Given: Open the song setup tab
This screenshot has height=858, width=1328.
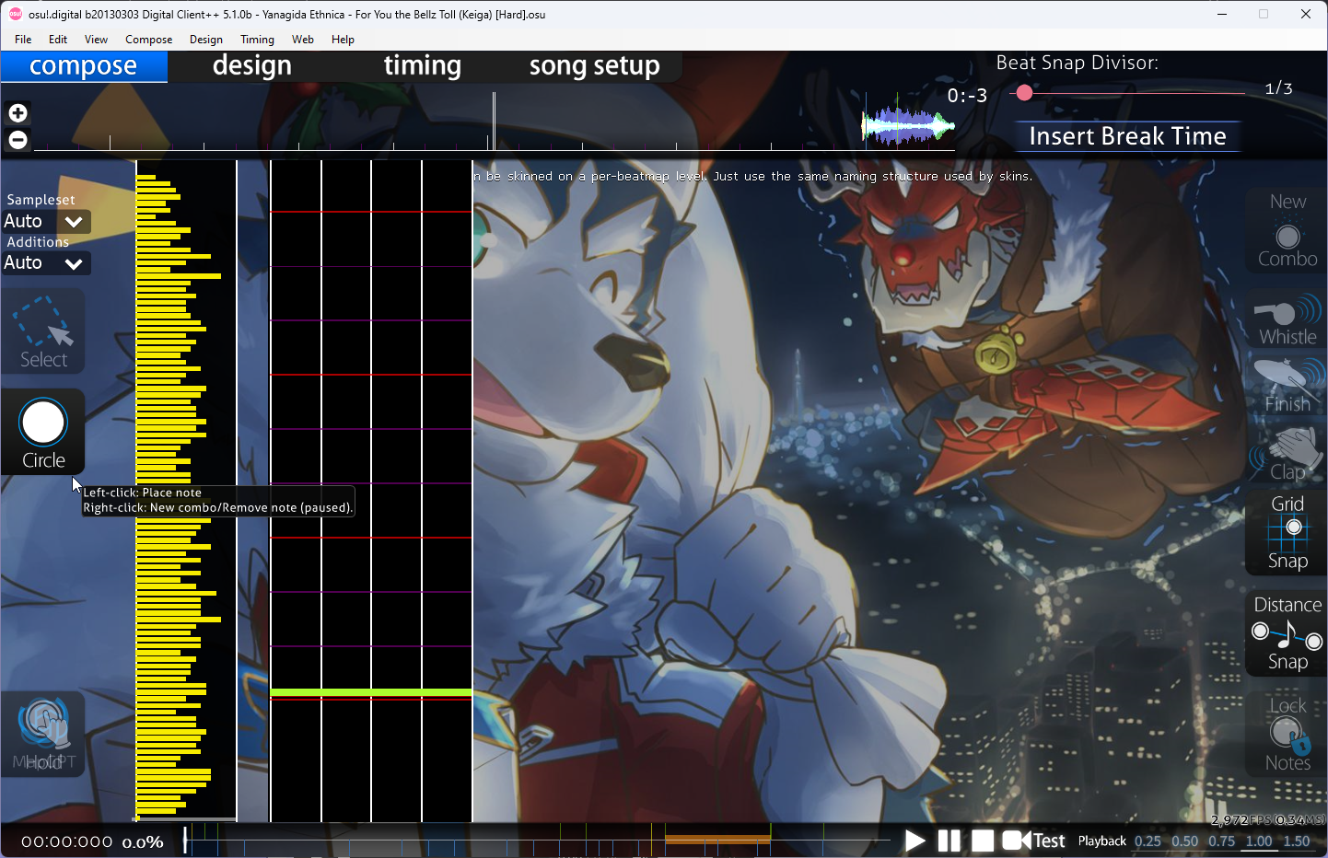Looking at the screenshot, I should 594,66.
